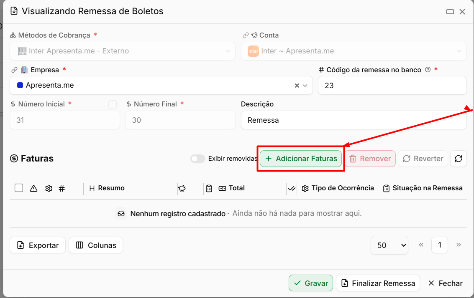The width and height of the screenshot is (474, 298).
Task: Open the Métodos de Cobrança dropdown
Action: click(123, 51)
